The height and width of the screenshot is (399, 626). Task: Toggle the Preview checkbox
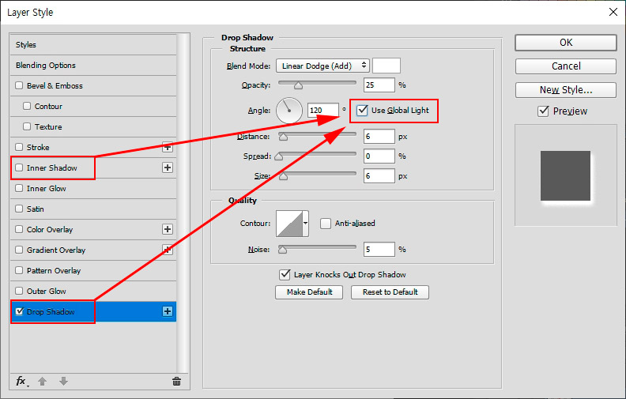click(543, 111)
